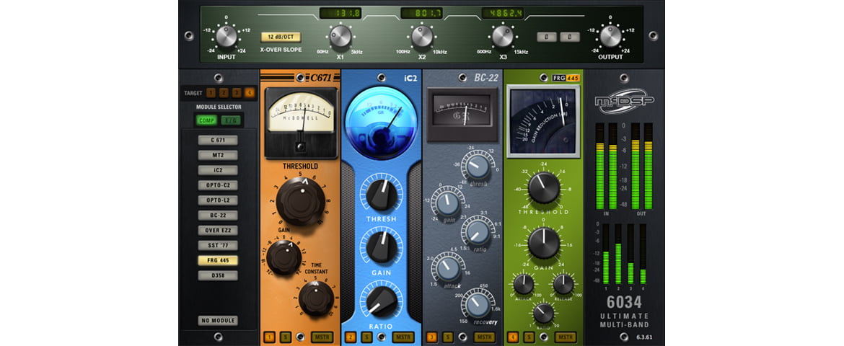
Task: Adjust the INPUT gain knob
Action: pos(226,36)
